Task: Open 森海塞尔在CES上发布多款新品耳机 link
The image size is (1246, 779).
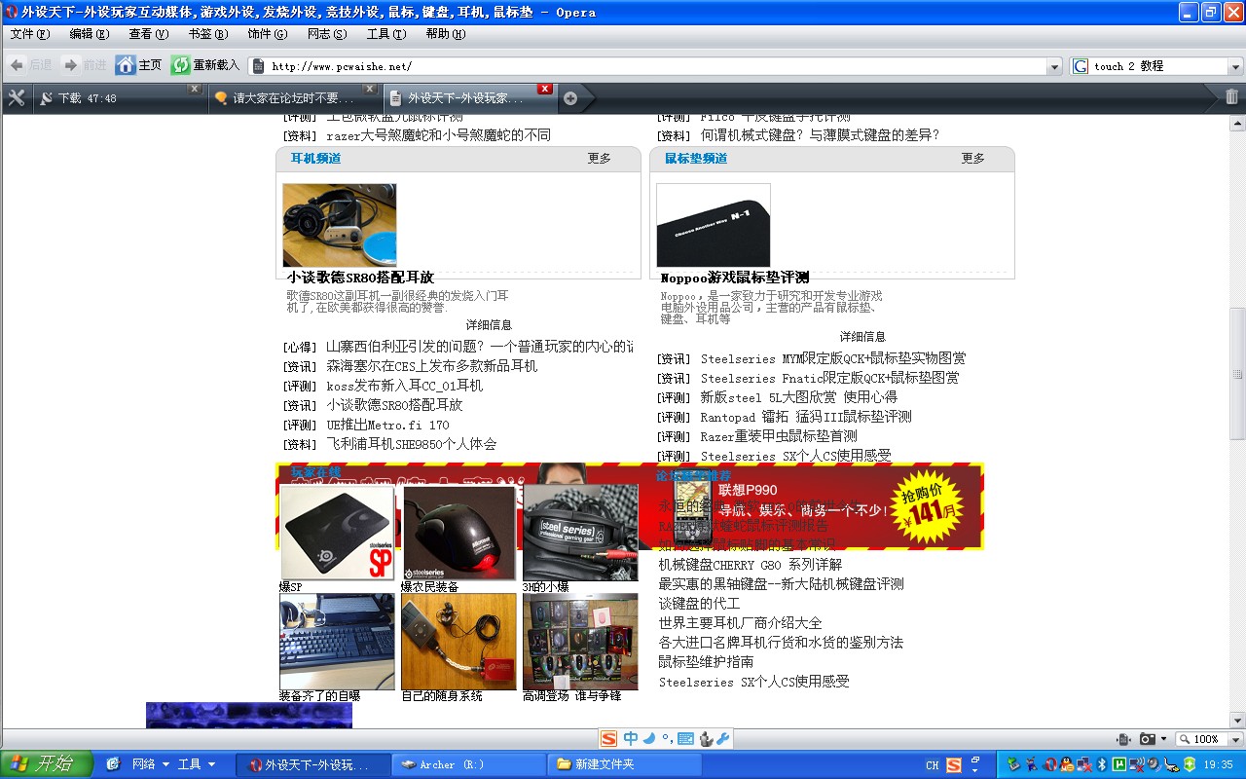Action: pos(431,366)
